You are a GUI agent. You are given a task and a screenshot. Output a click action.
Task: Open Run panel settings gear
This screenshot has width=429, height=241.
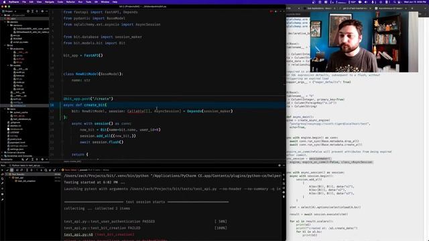tap(280, 165)
